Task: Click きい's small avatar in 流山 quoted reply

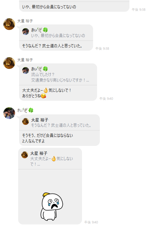Action: point(26,70)
